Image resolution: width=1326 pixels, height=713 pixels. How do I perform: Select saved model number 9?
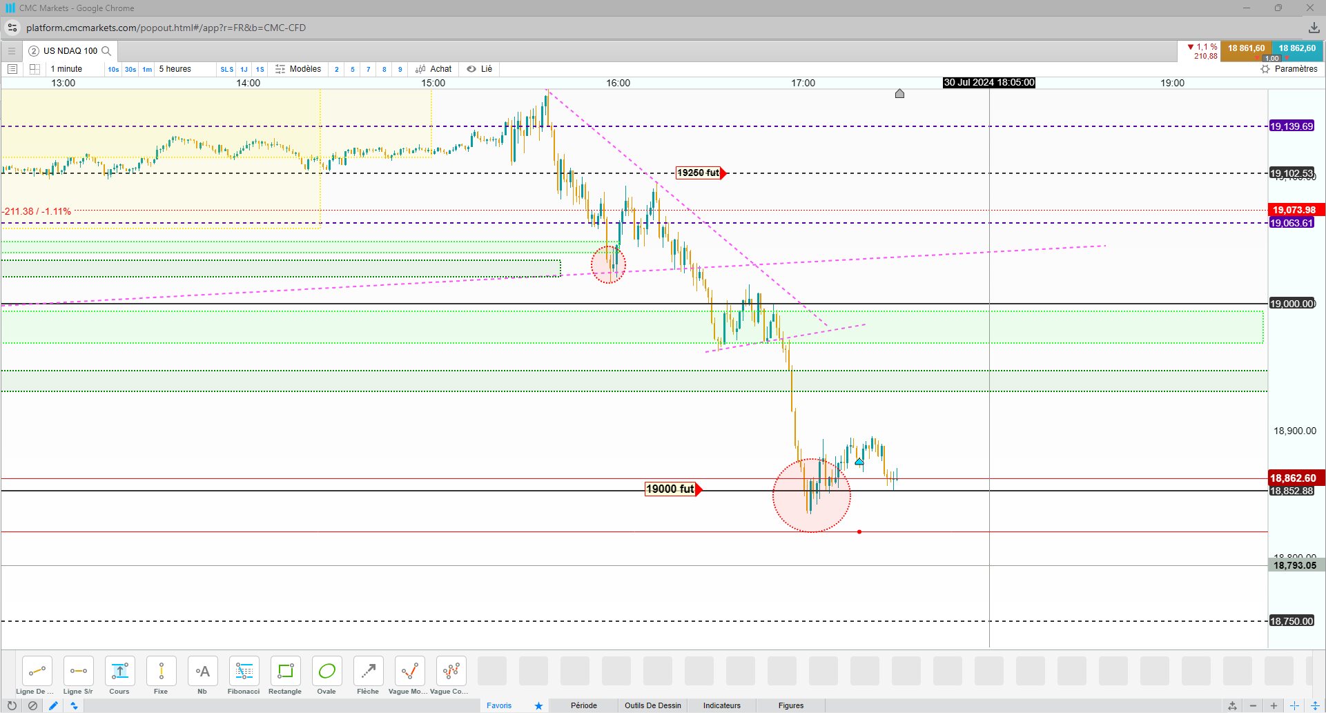[400, 69]
